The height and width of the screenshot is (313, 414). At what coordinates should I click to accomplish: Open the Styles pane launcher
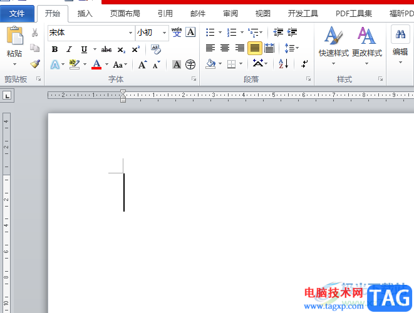[x=380, y=79]
